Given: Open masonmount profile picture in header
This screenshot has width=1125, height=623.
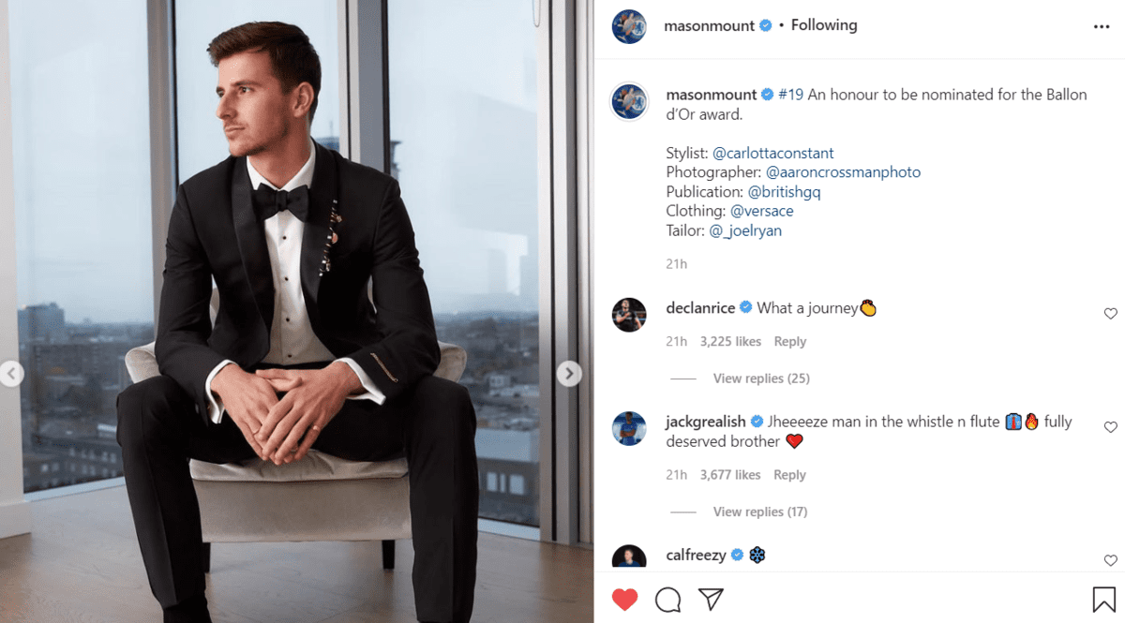Looking at the screenshot, I should click(629, 26).
